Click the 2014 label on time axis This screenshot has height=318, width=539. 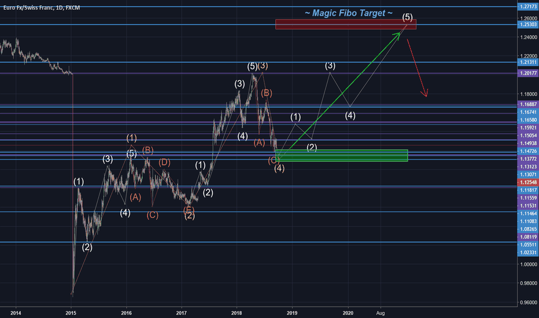tap(16, 313)
